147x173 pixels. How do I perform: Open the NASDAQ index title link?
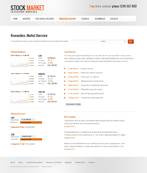pyautogui.click(x=42, y=74)
